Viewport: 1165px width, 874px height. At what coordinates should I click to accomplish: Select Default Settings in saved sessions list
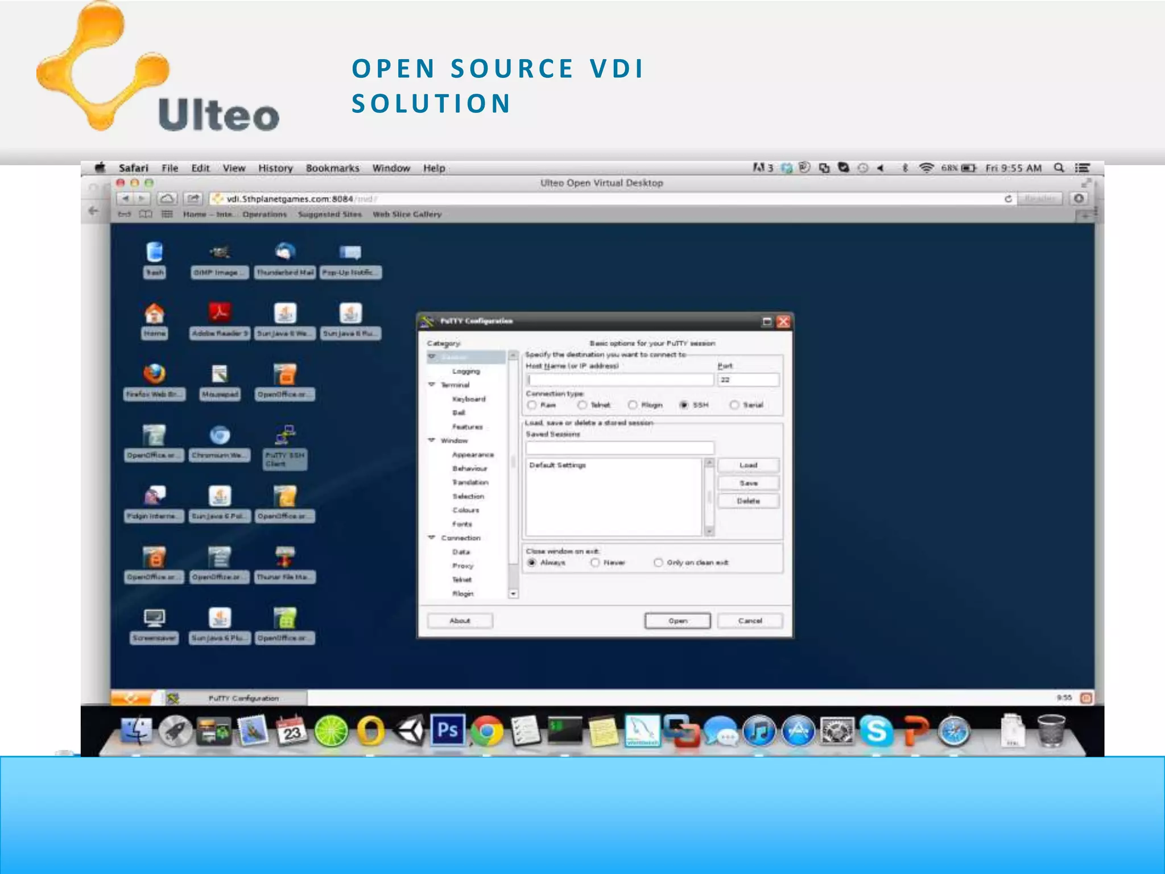coord(557,465)
